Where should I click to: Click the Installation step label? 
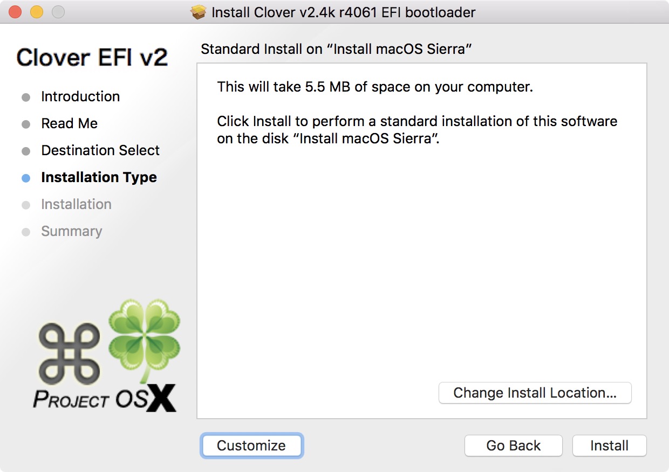76,204
